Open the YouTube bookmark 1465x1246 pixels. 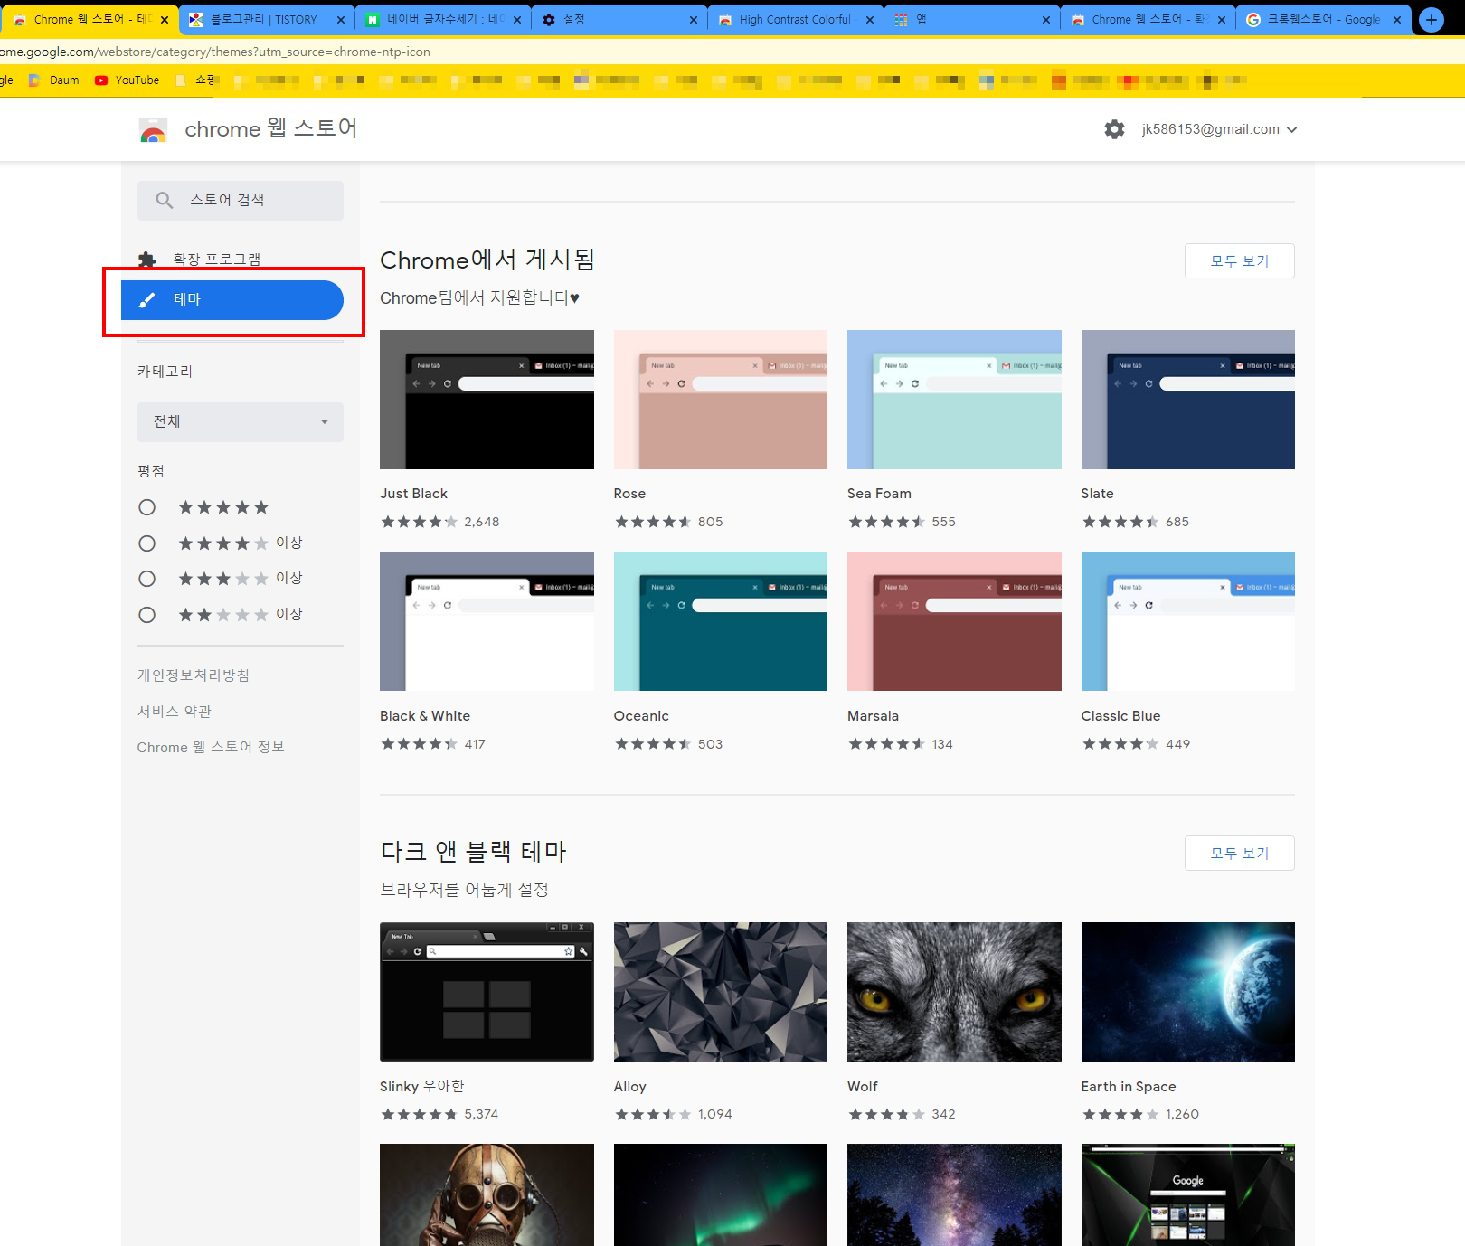(127, 80)
